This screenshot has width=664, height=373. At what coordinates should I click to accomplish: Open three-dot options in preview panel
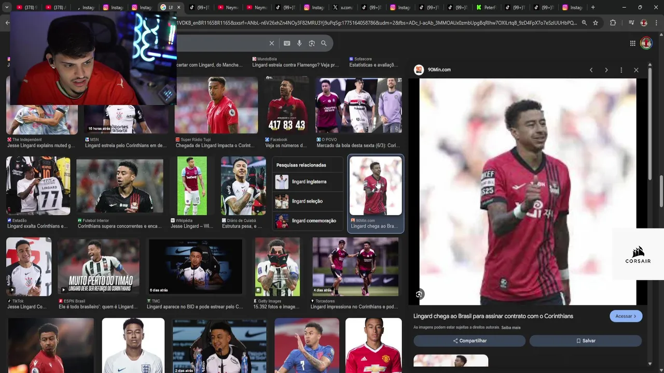(621, 70)
